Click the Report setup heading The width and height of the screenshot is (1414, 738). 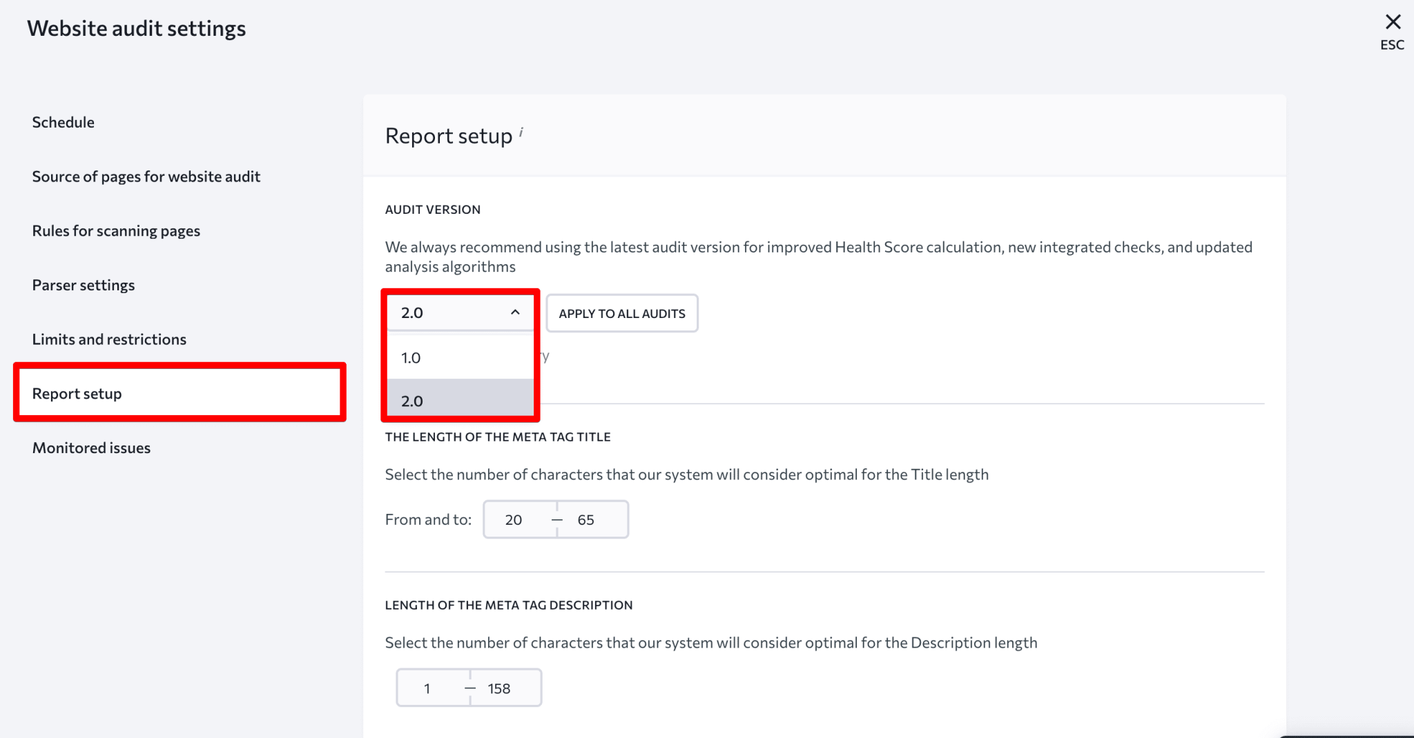(x=448, y=135)
